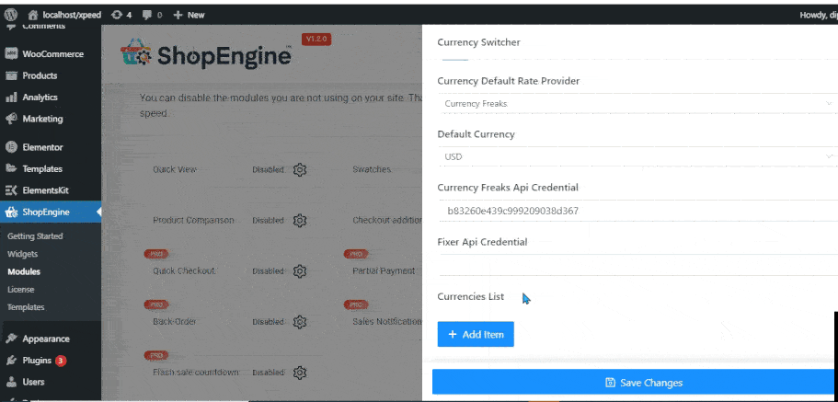The width and height of the screenshot is (838, 402).
Task: Click the Templates folder icon
Action: click(11, 168)
